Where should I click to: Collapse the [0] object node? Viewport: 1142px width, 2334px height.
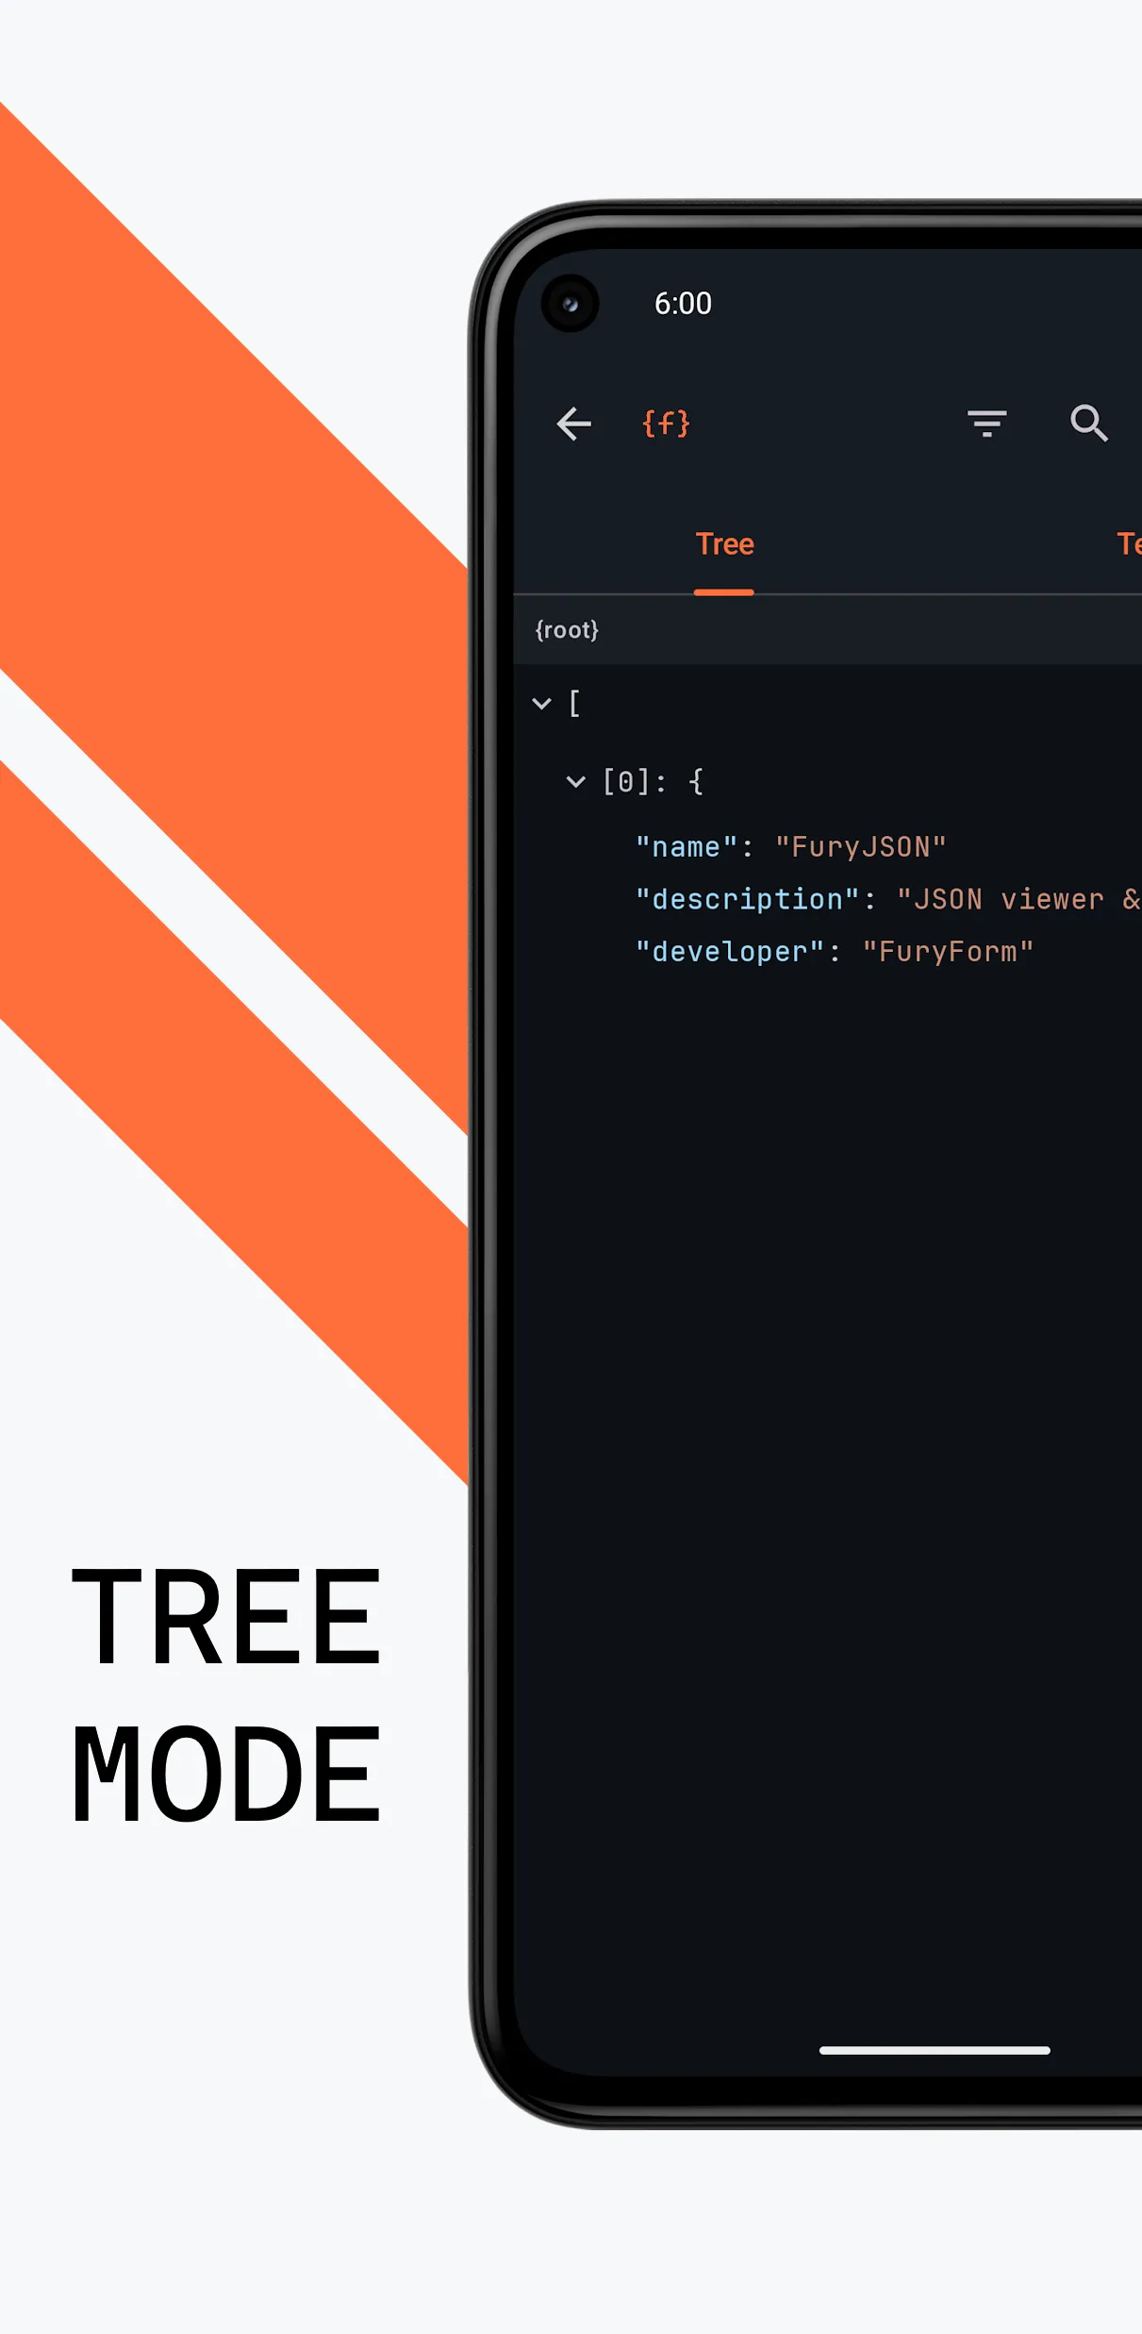575,781
